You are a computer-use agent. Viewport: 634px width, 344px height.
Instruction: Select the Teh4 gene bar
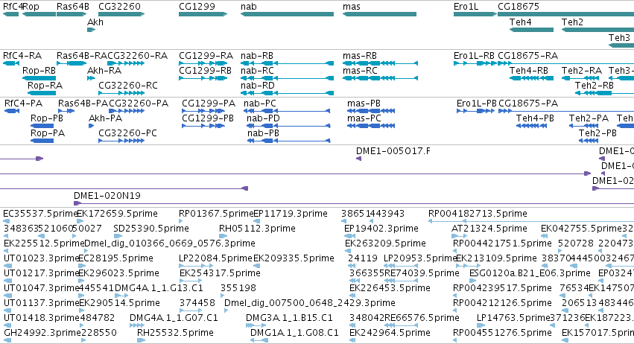531,30
